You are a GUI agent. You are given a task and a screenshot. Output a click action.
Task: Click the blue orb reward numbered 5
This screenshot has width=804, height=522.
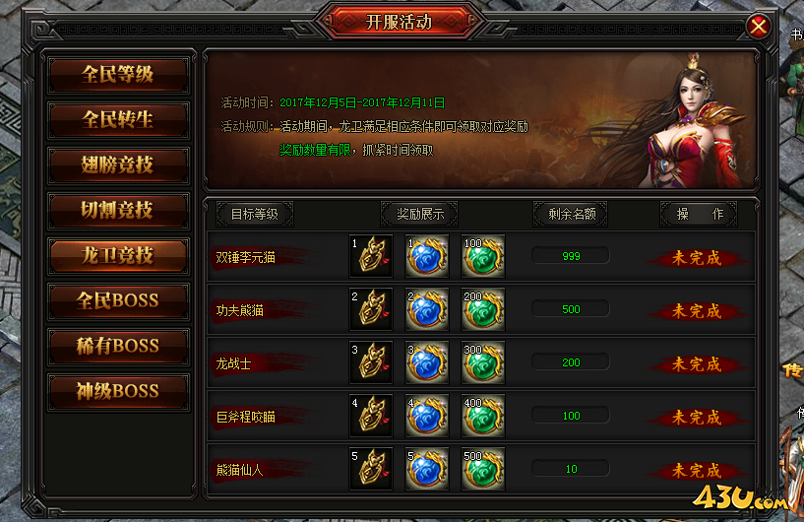(x=427, y=469)
